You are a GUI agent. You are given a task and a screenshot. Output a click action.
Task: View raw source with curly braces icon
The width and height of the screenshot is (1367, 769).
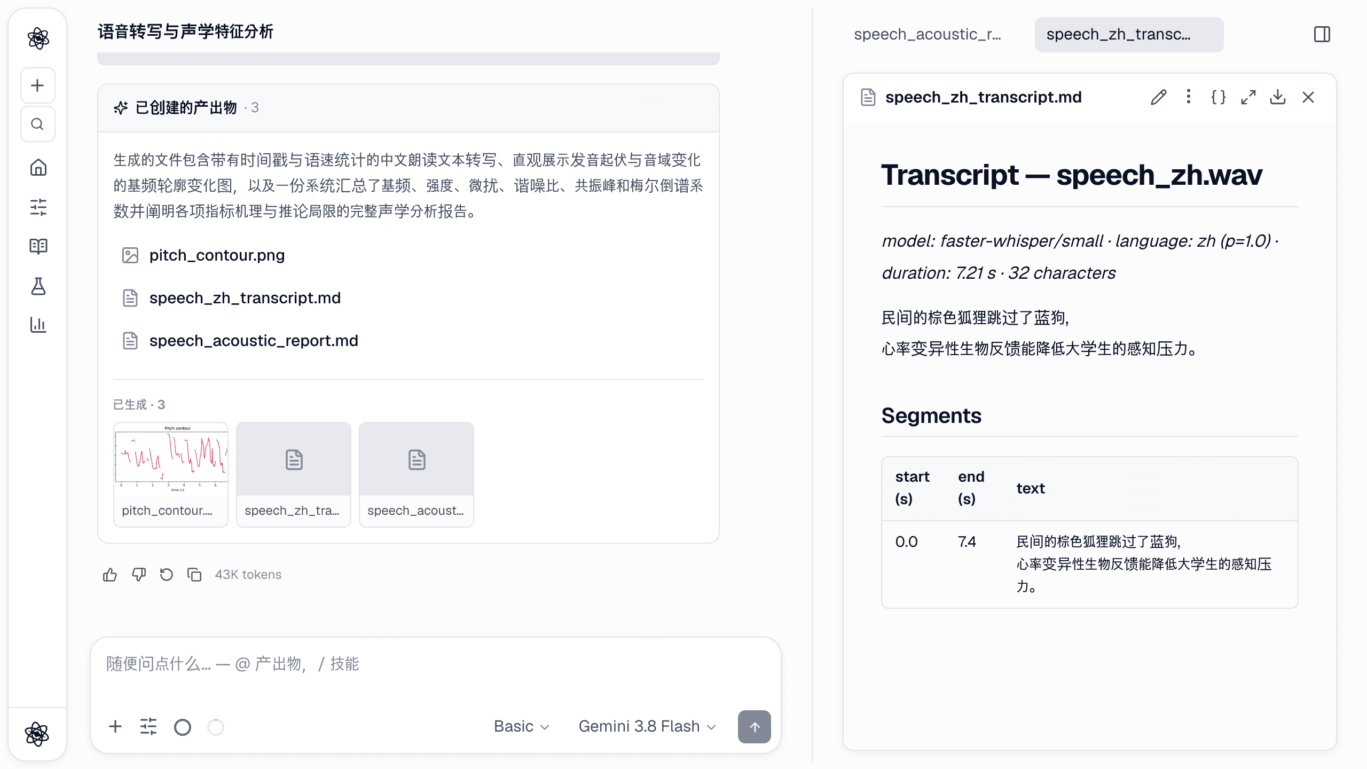pyautogui.click(x=1218, y=97)
